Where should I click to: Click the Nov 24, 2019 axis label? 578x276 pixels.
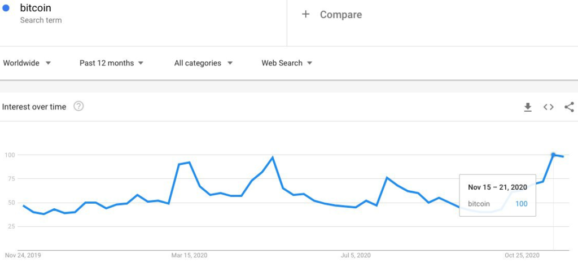(x=23, y=255)
